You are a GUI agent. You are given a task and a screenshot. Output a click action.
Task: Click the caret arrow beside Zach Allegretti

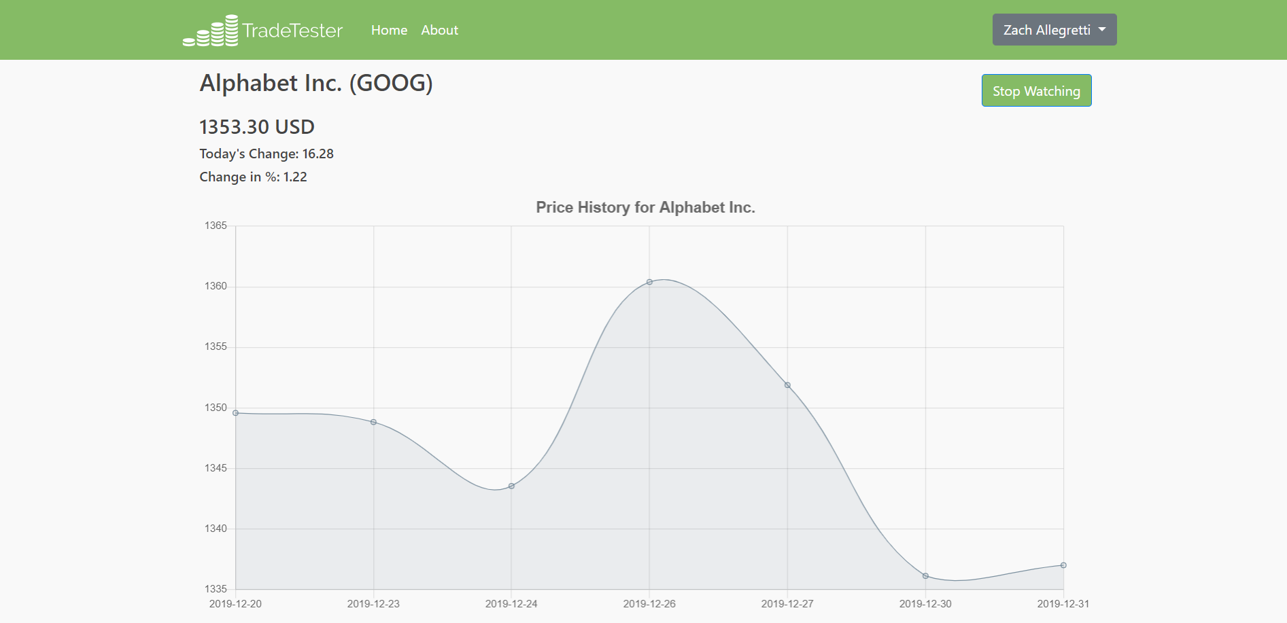pos(1102,29)
